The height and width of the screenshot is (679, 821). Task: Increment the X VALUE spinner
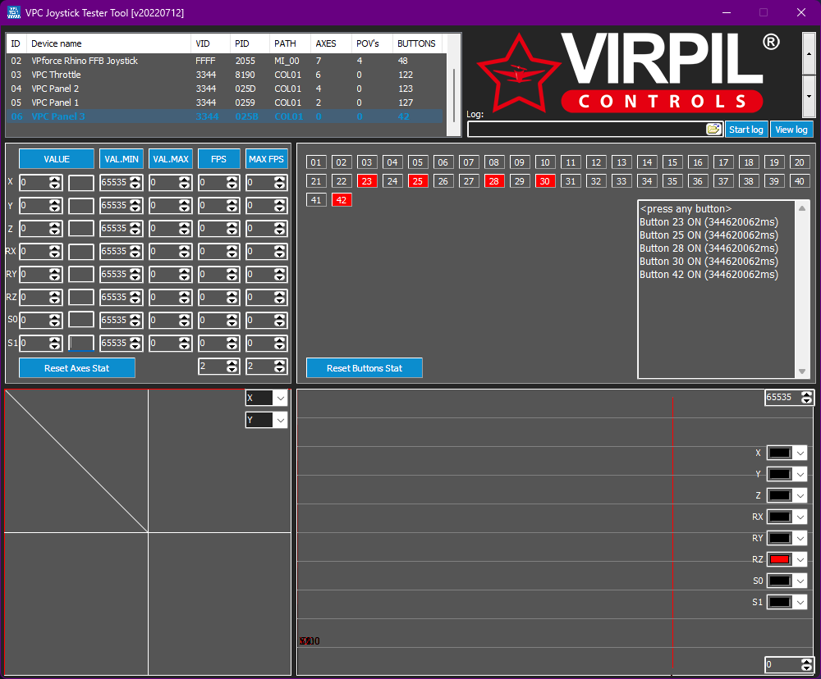tap(54, 179)
